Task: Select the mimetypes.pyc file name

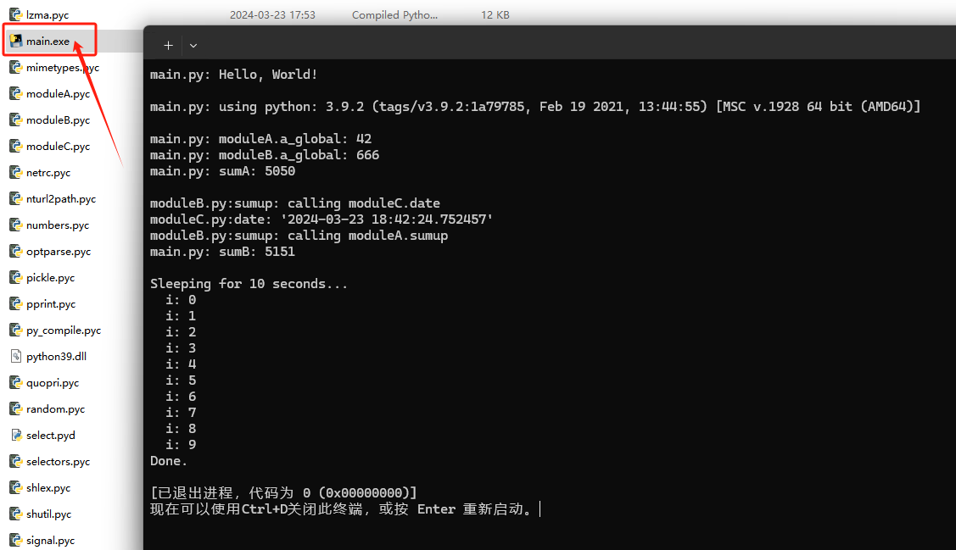Action: 63,67
